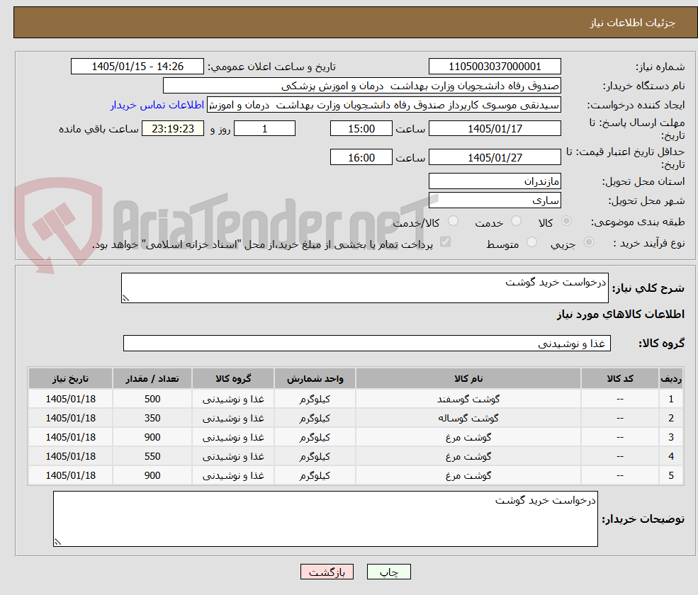Click the جزئیات اطلاعات نیاز page title
Screen dimensions: 698x595
tap(633, 23)
